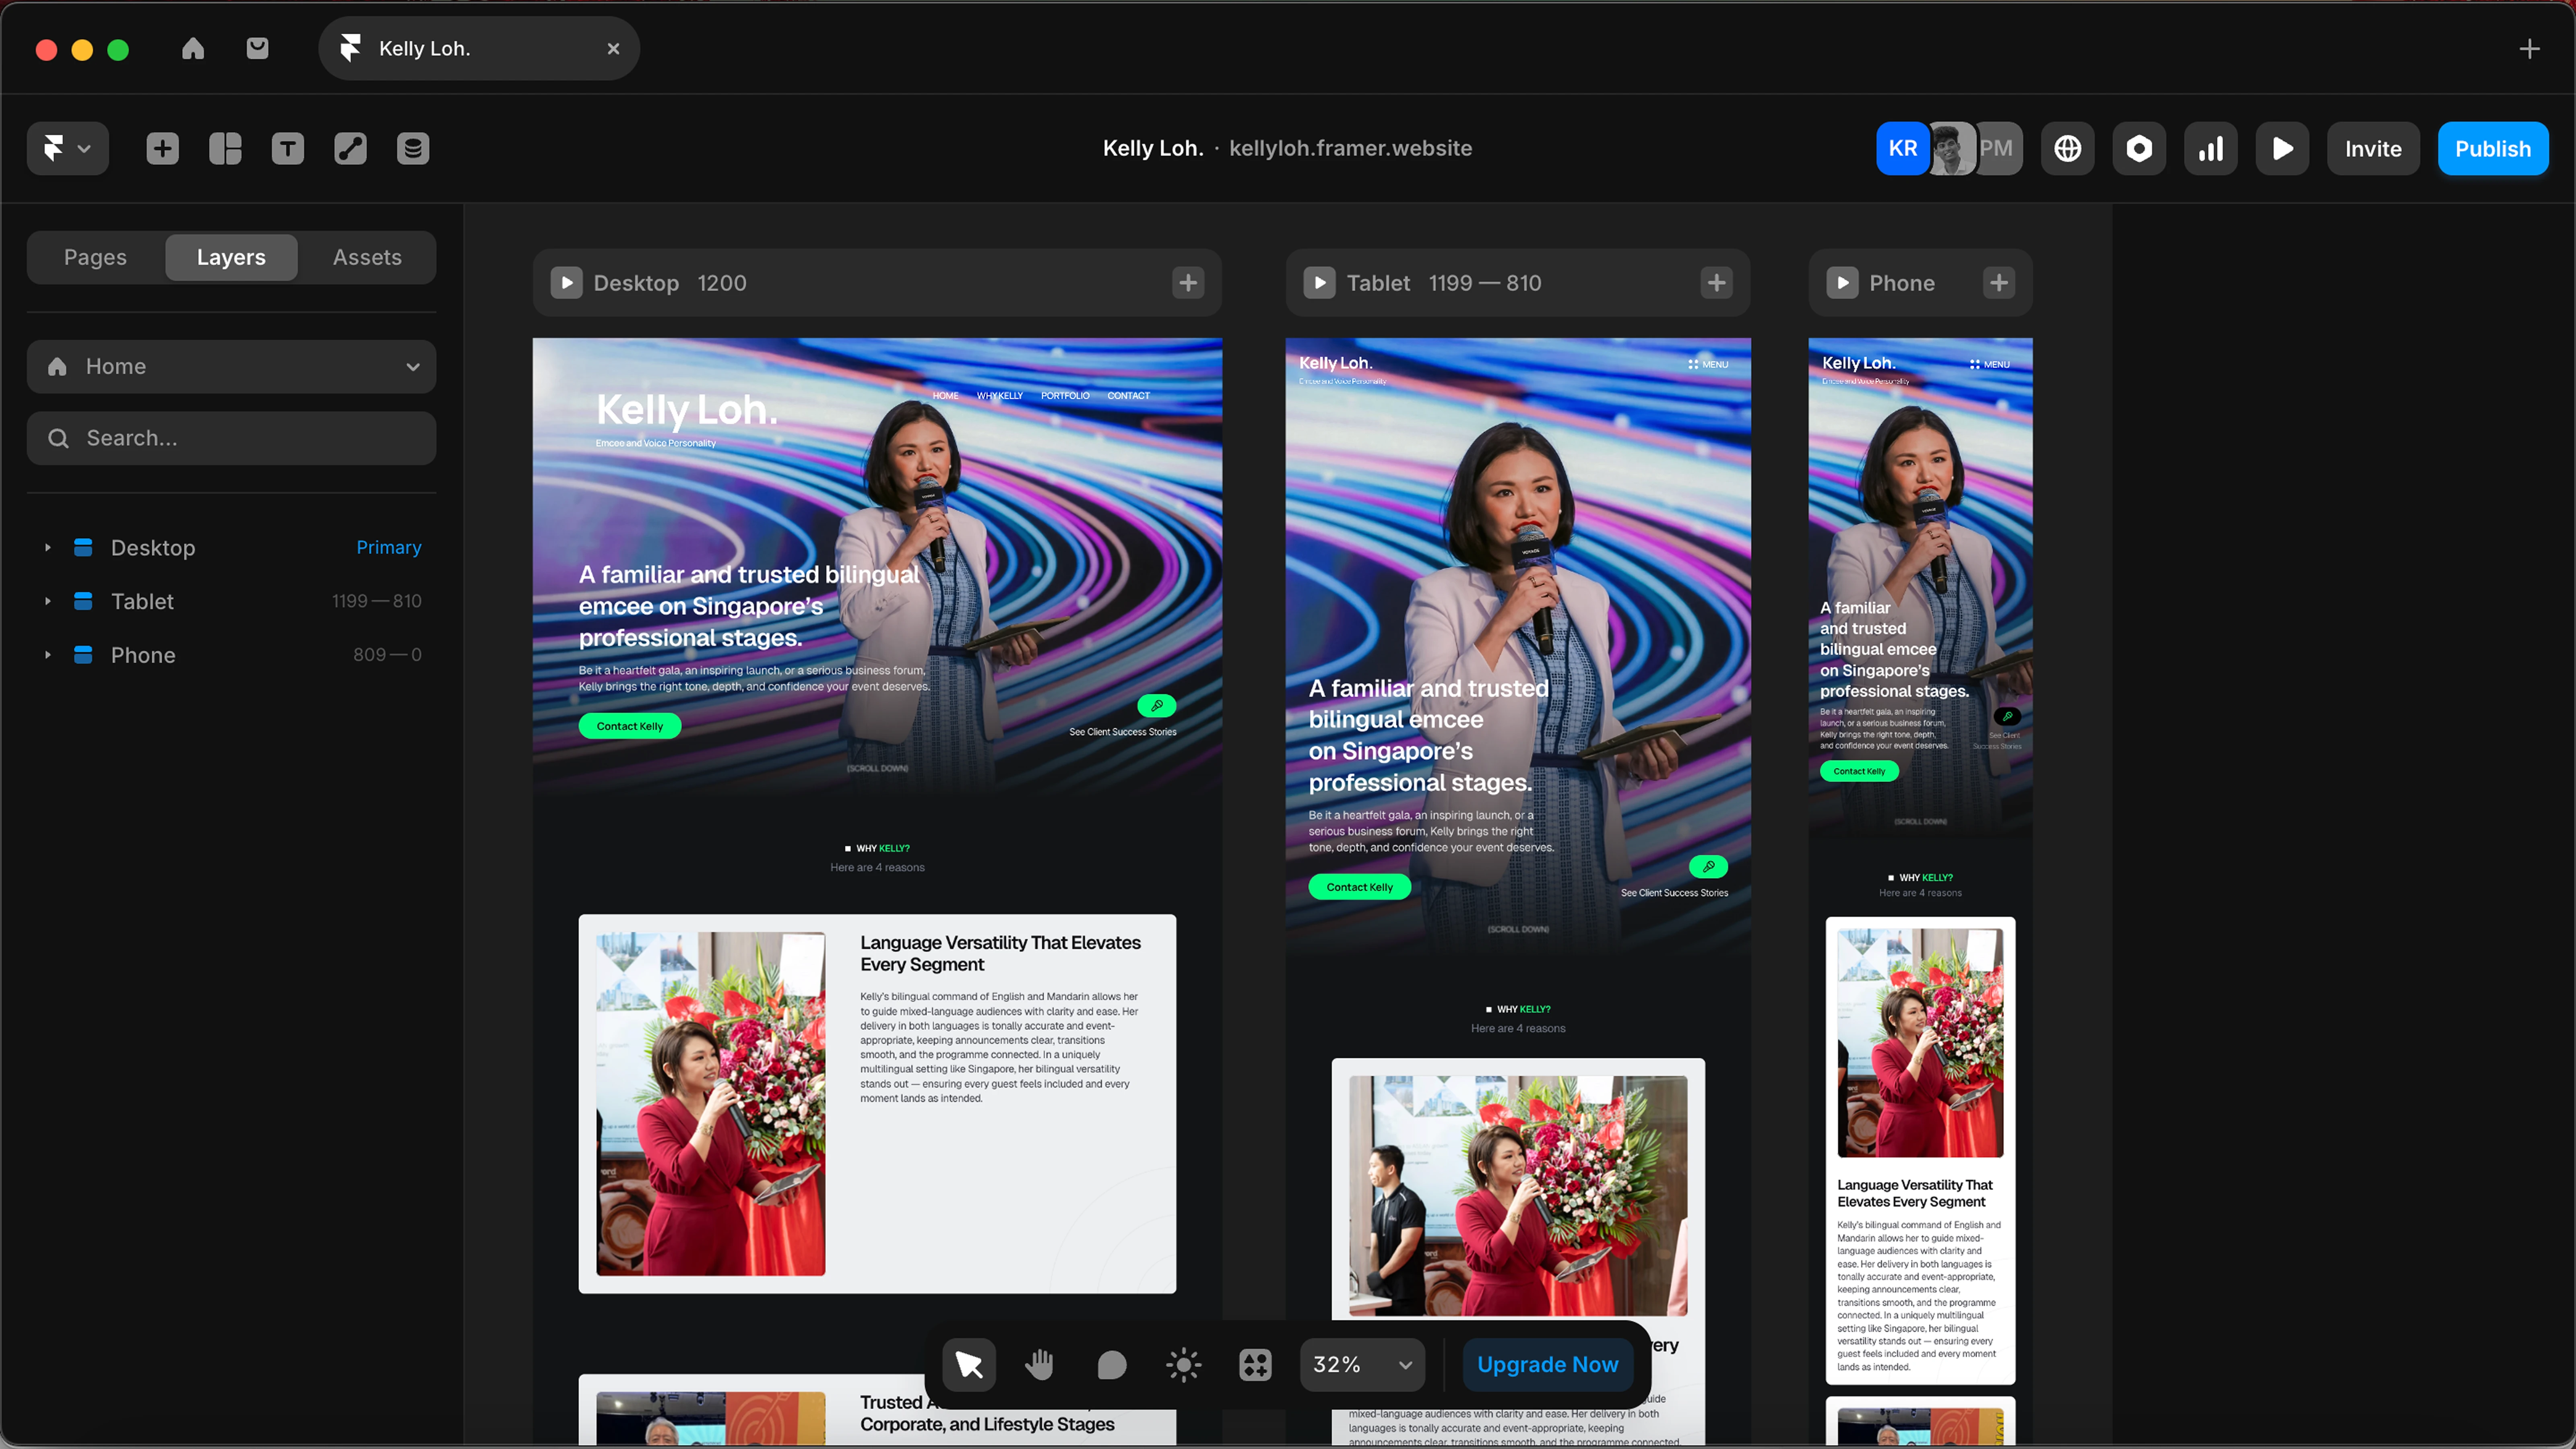Viewport: 2576px width, 1449px height.
Task: Open the Layout tool in toolbar
Action: click(225, 149)
